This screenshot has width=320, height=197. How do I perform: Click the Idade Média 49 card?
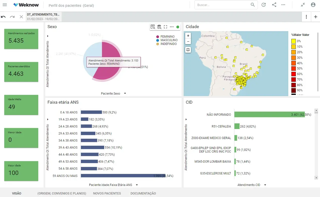click(x=21, y=105)
